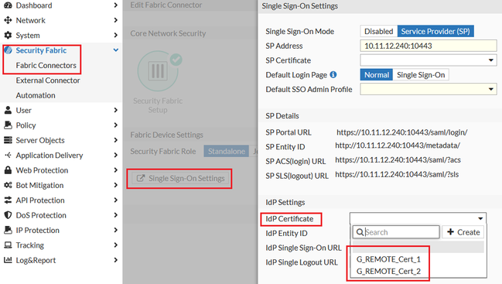Expand the Dashboard menu chevron
Viewport: 502px width, 284px height.
click(x=116, y=5)
